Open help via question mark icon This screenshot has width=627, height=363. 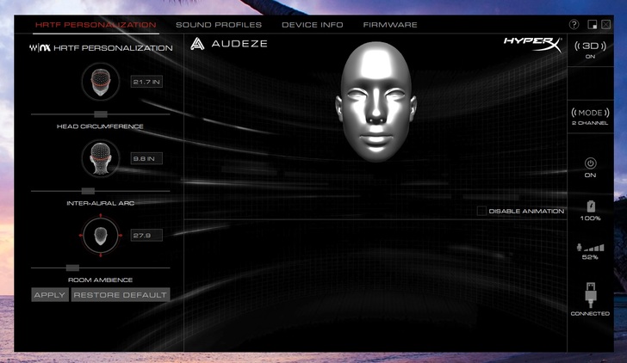point(574,25)
